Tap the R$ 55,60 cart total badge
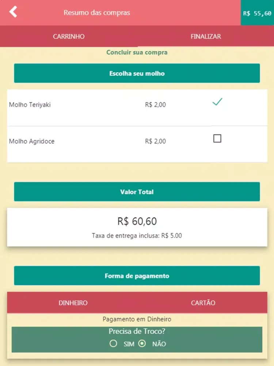This screenshot has width=274, height=366. (257, 13)
